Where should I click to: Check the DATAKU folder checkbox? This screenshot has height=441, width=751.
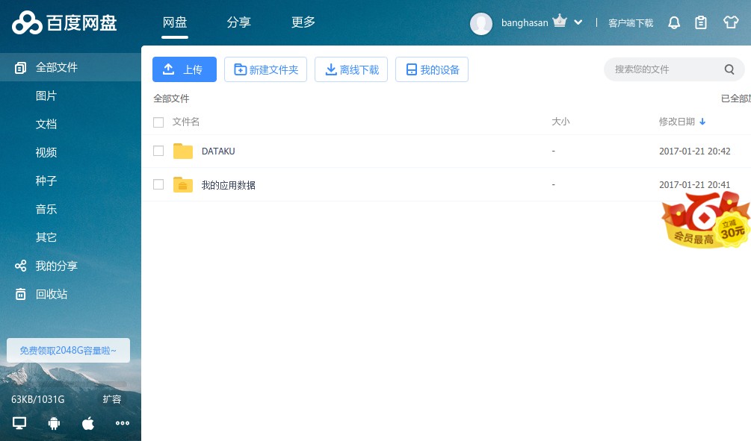[x=158, y=151]
